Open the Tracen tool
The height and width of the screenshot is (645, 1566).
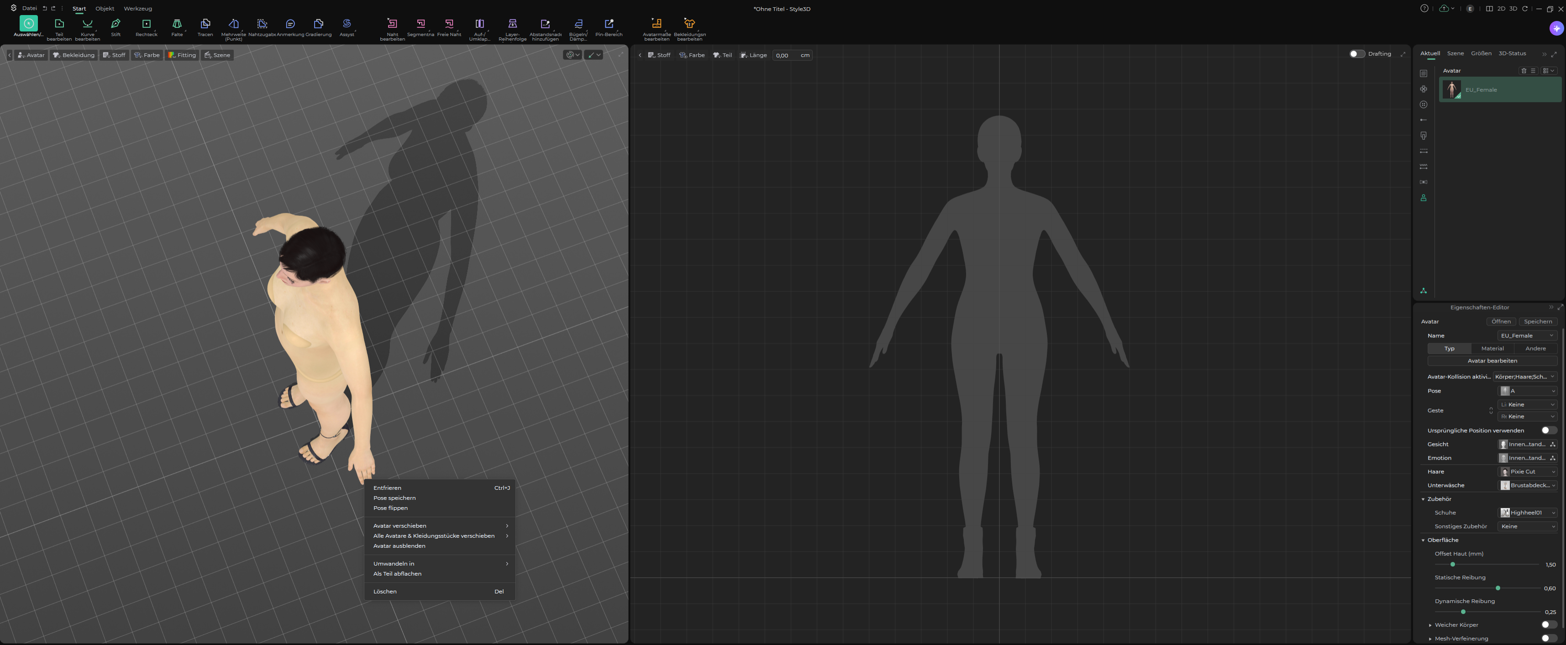[205, 27]
